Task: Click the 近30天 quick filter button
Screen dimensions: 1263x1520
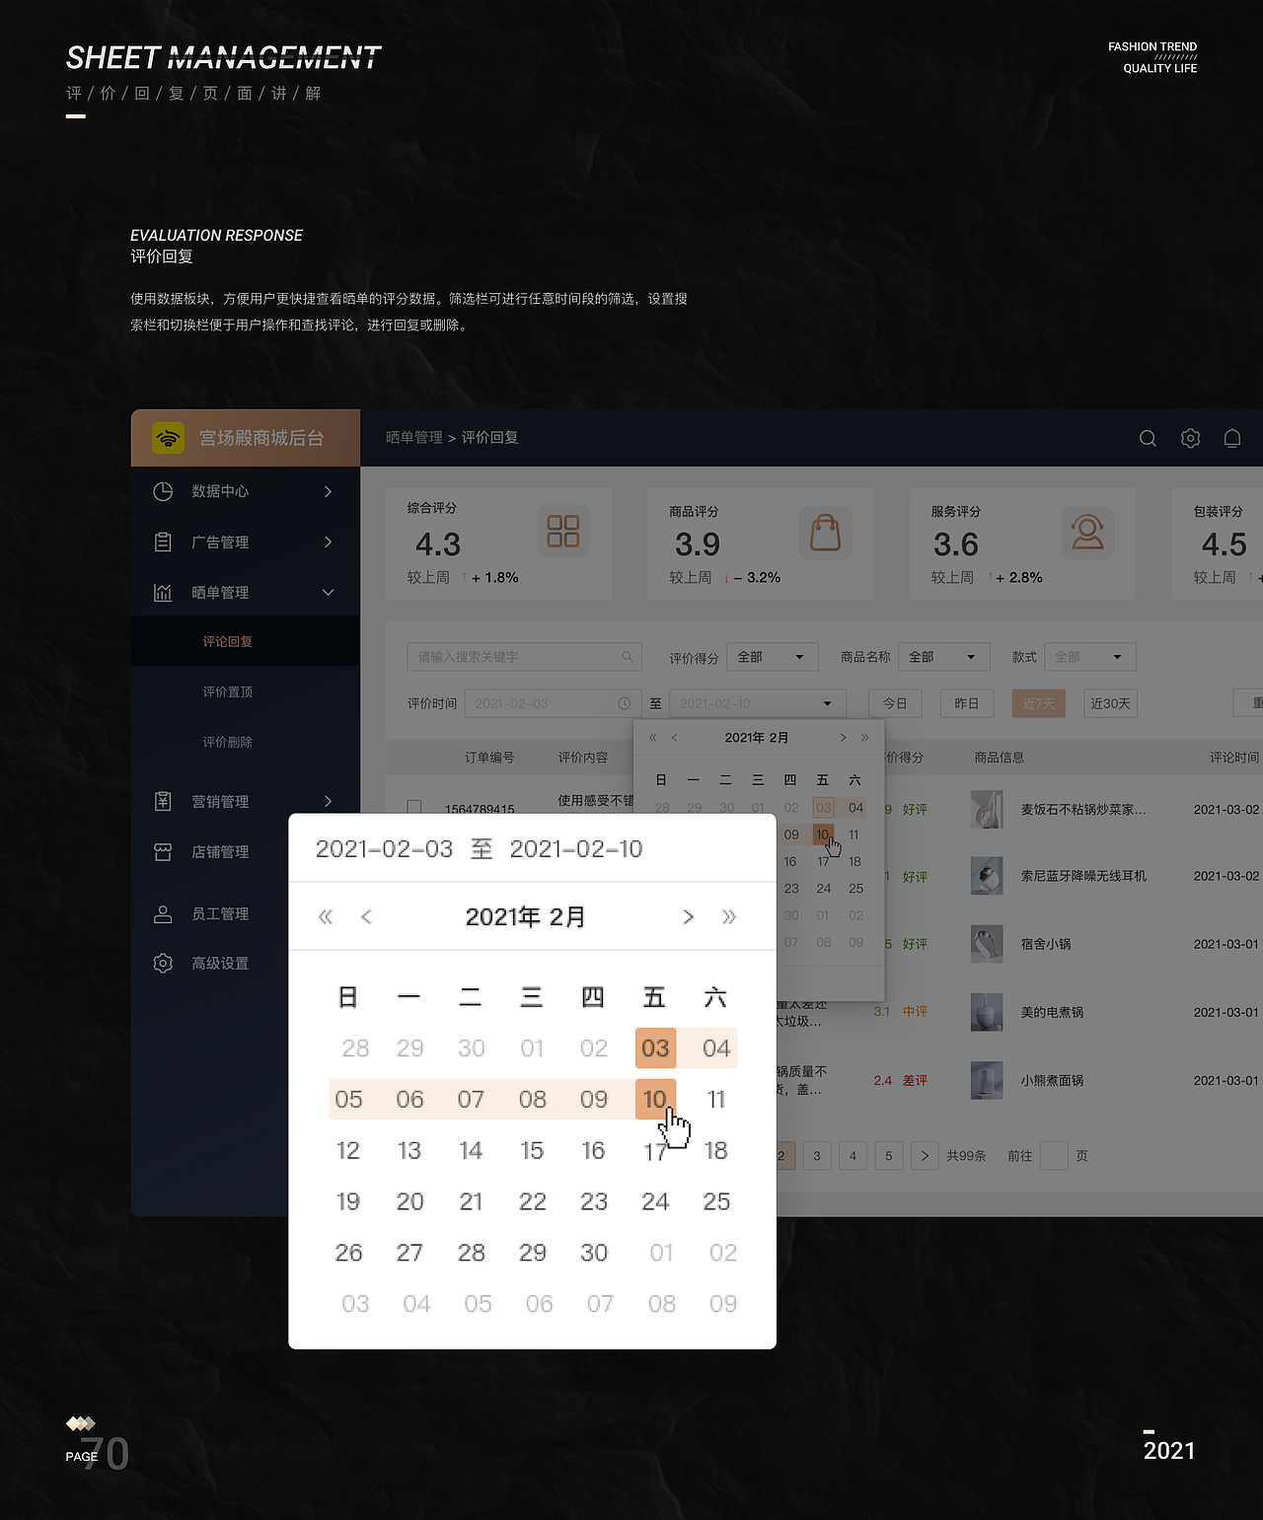Action: pyautogui.click(x=1110, y=703)
